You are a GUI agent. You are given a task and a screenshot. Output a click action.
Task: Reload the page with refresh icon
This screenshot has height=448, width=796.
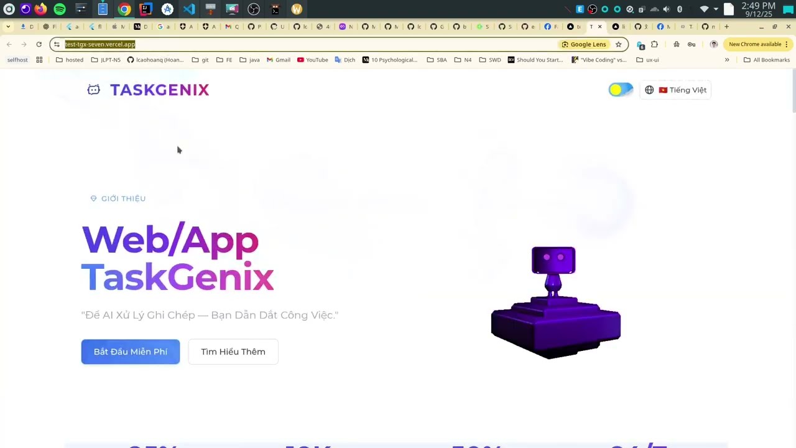click(39, 44)
